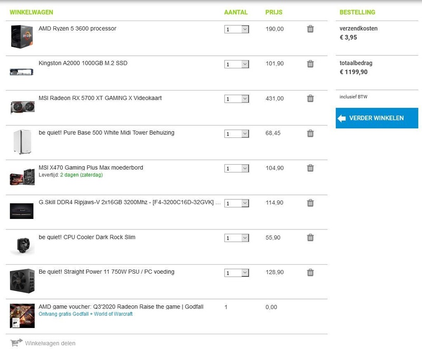
Task: Click trash icon for MSI Radeon RX 5700 XT
Action: [x=310, y=98]
